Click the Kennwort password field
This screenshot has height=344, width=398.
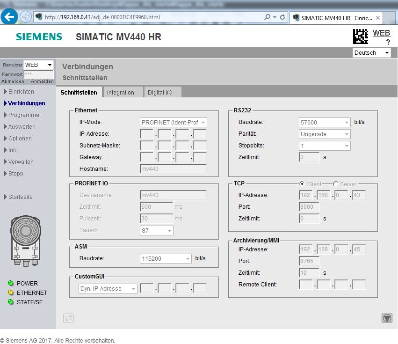click(39, 74)
